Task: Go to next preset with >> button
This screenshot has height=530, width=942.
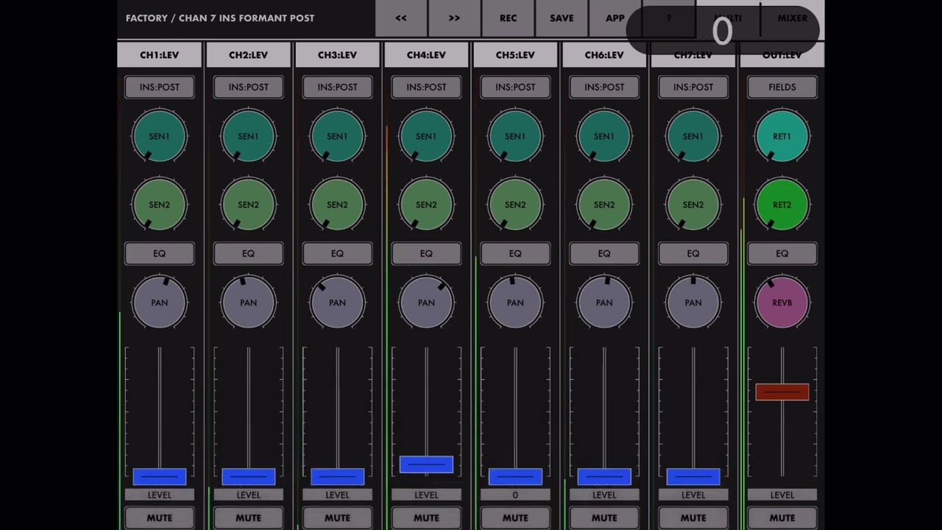Action: click(454, 18)
